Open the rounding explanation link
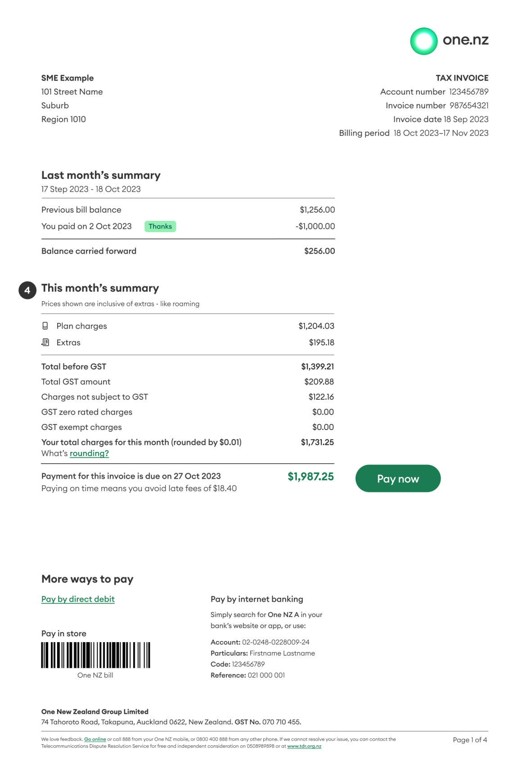 (89, 453)
